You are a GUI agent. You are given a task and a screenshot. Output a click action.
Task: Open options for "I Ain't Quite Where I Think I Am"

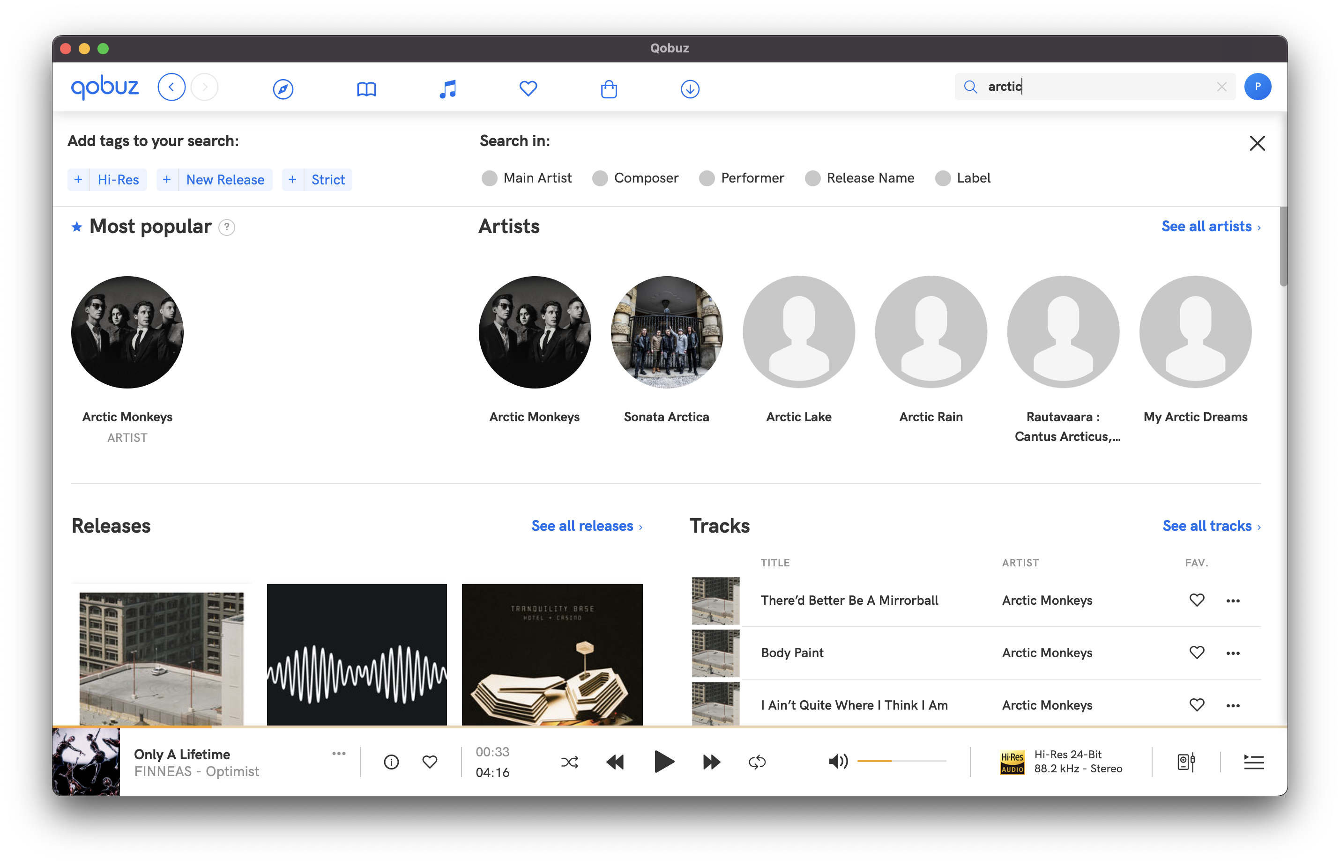pyautogui.click(x=1232, y=704)
